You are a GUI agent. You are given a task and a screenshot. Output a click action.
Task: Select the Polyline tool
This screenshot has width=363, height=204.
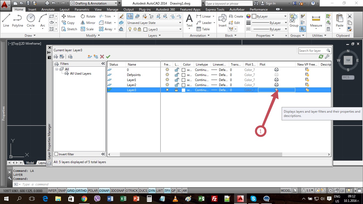click(x=18, y=20)
